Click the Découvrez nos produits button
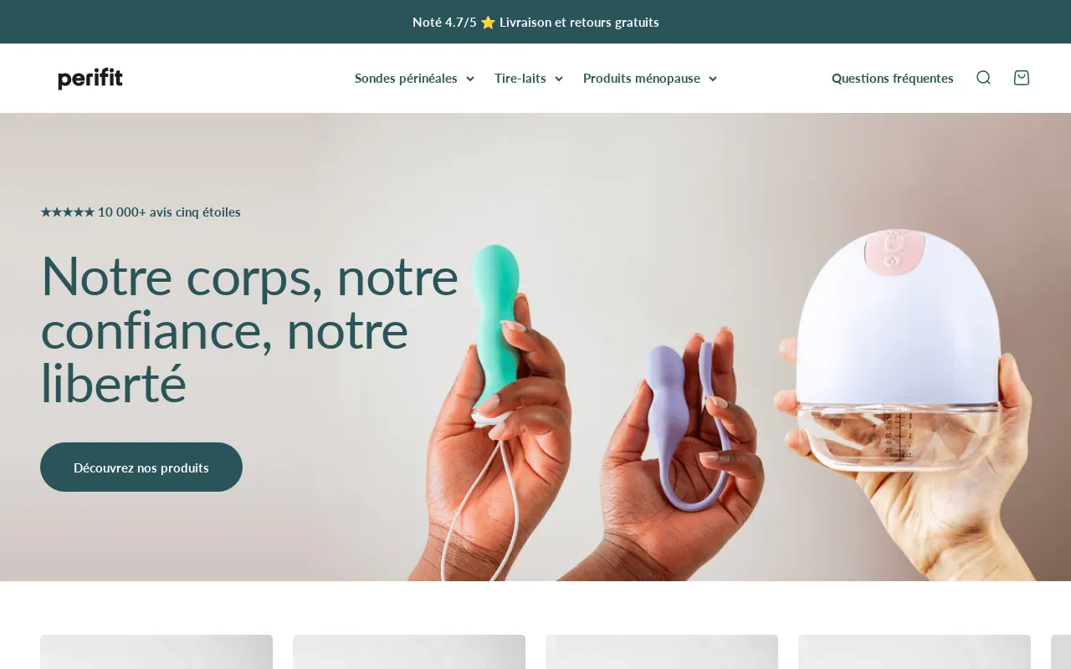This screenshot has height=669, width=1071. tap(141, 467)
